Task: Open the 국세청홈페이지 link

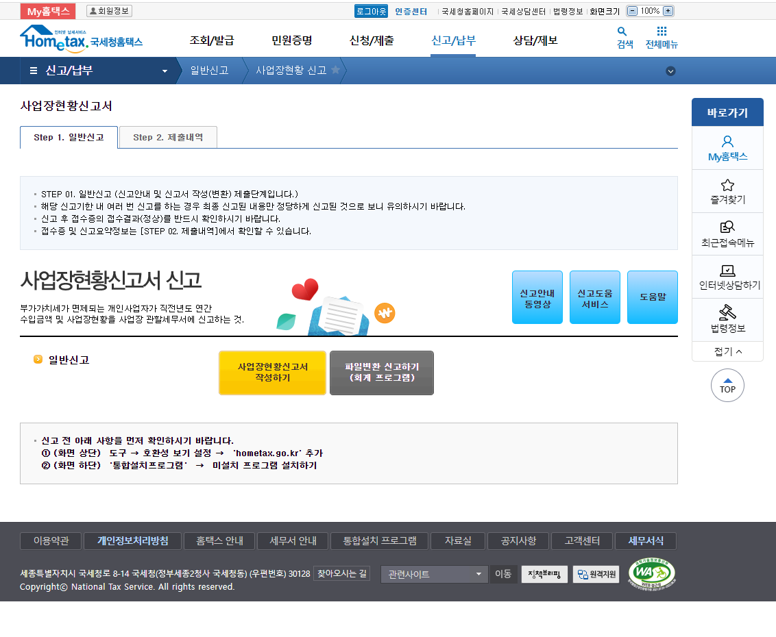Action: 468,12
